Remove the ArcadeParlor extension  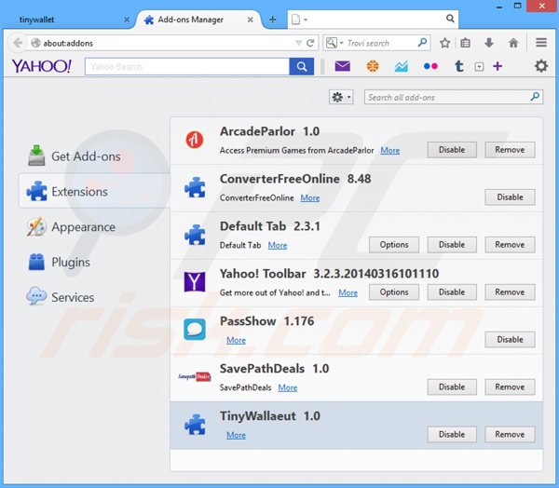(510, 150)
